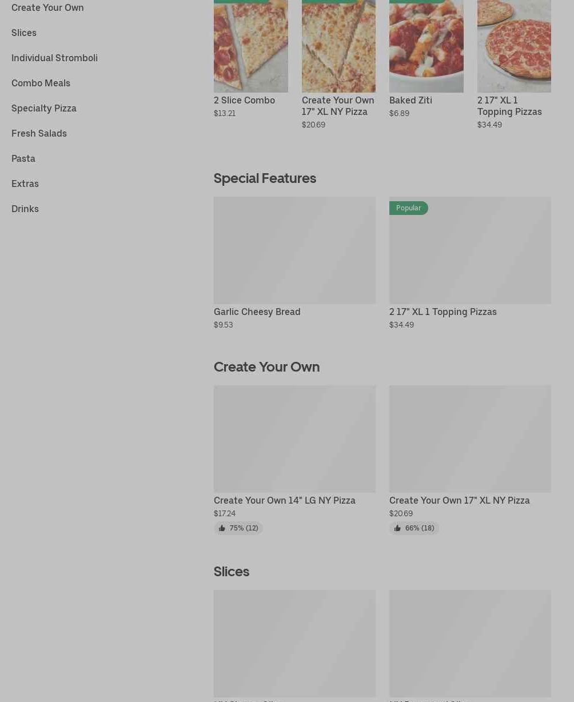Open first item image under Slices heading

click(295, 644)
